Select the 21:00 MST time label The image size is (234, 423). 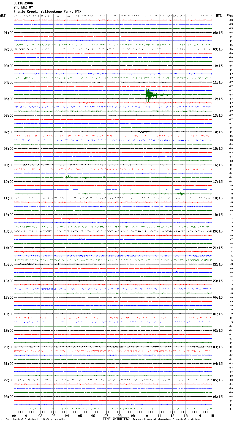tap(9, 364)
